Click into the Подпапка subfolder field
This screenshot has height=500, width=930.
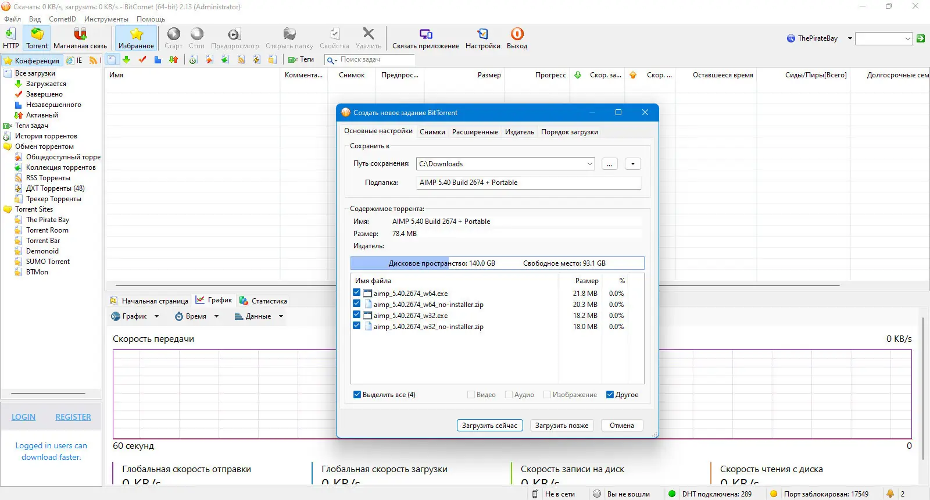coord(528,183)
